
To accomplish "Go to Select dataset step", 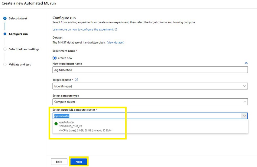I will (18, 18).
